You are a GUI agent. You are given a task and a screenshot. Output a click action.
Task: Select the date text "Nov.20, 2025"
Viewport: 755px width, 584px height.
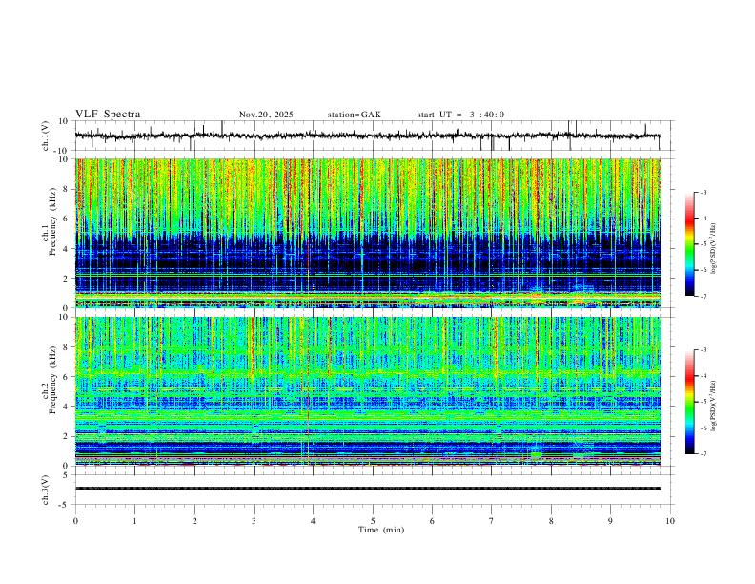[266, 115]
